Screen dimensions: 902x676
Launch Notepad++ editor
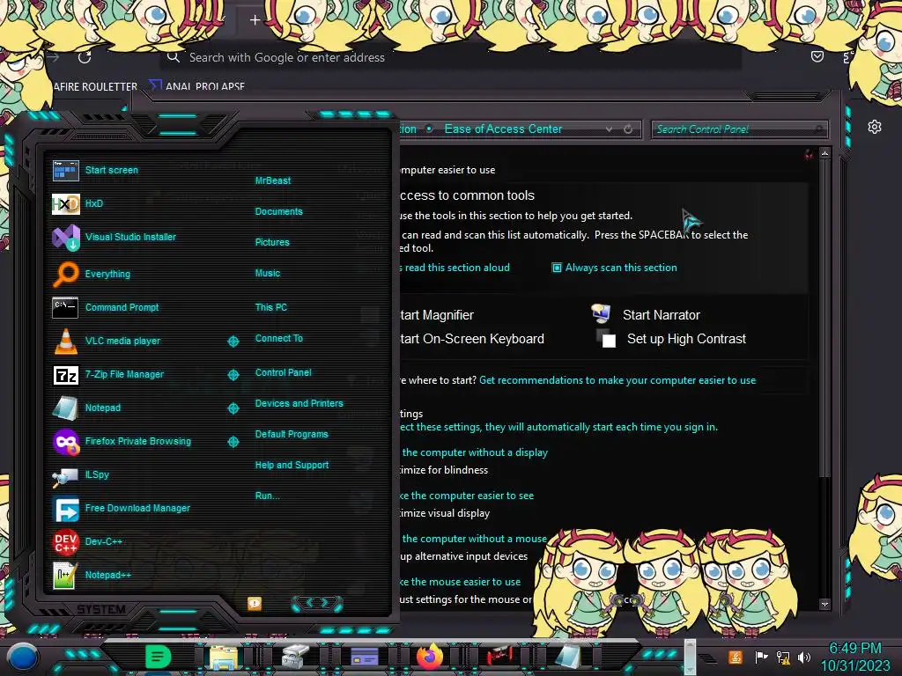(x=92, y=575)
